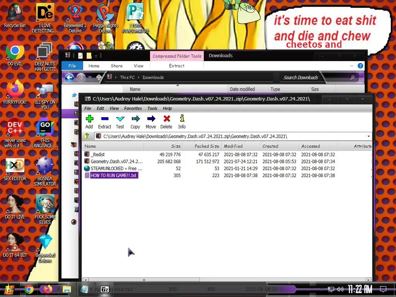
Task: Open the Info tool in 7-Zip
Action: [182, 122]
